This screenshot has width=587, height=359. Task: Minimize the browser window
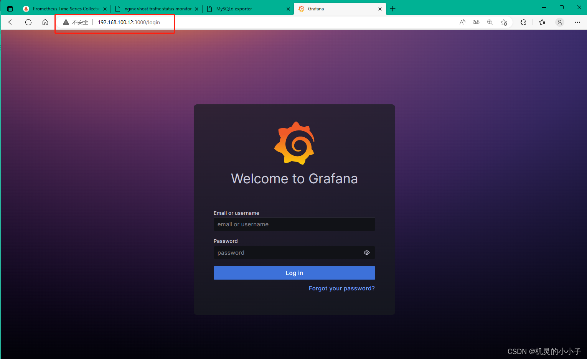point(544,8)
